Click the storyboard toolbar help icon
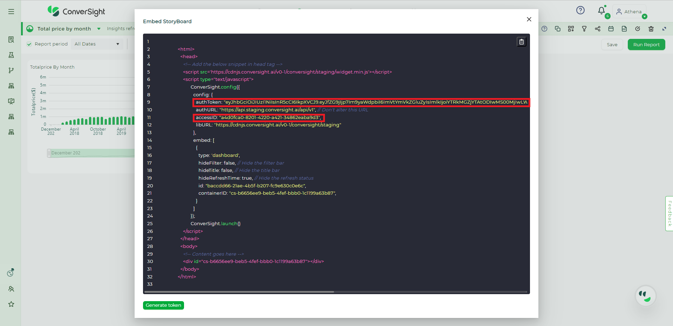Viewport: 673px width, 326px height. (544, 29)
